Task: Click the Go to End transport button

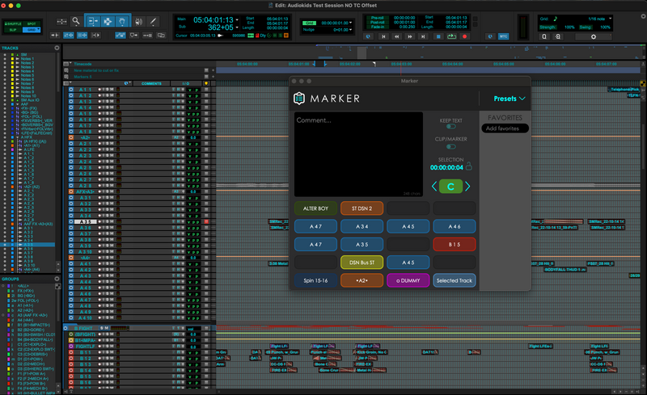Action: [x=423, y=36]
